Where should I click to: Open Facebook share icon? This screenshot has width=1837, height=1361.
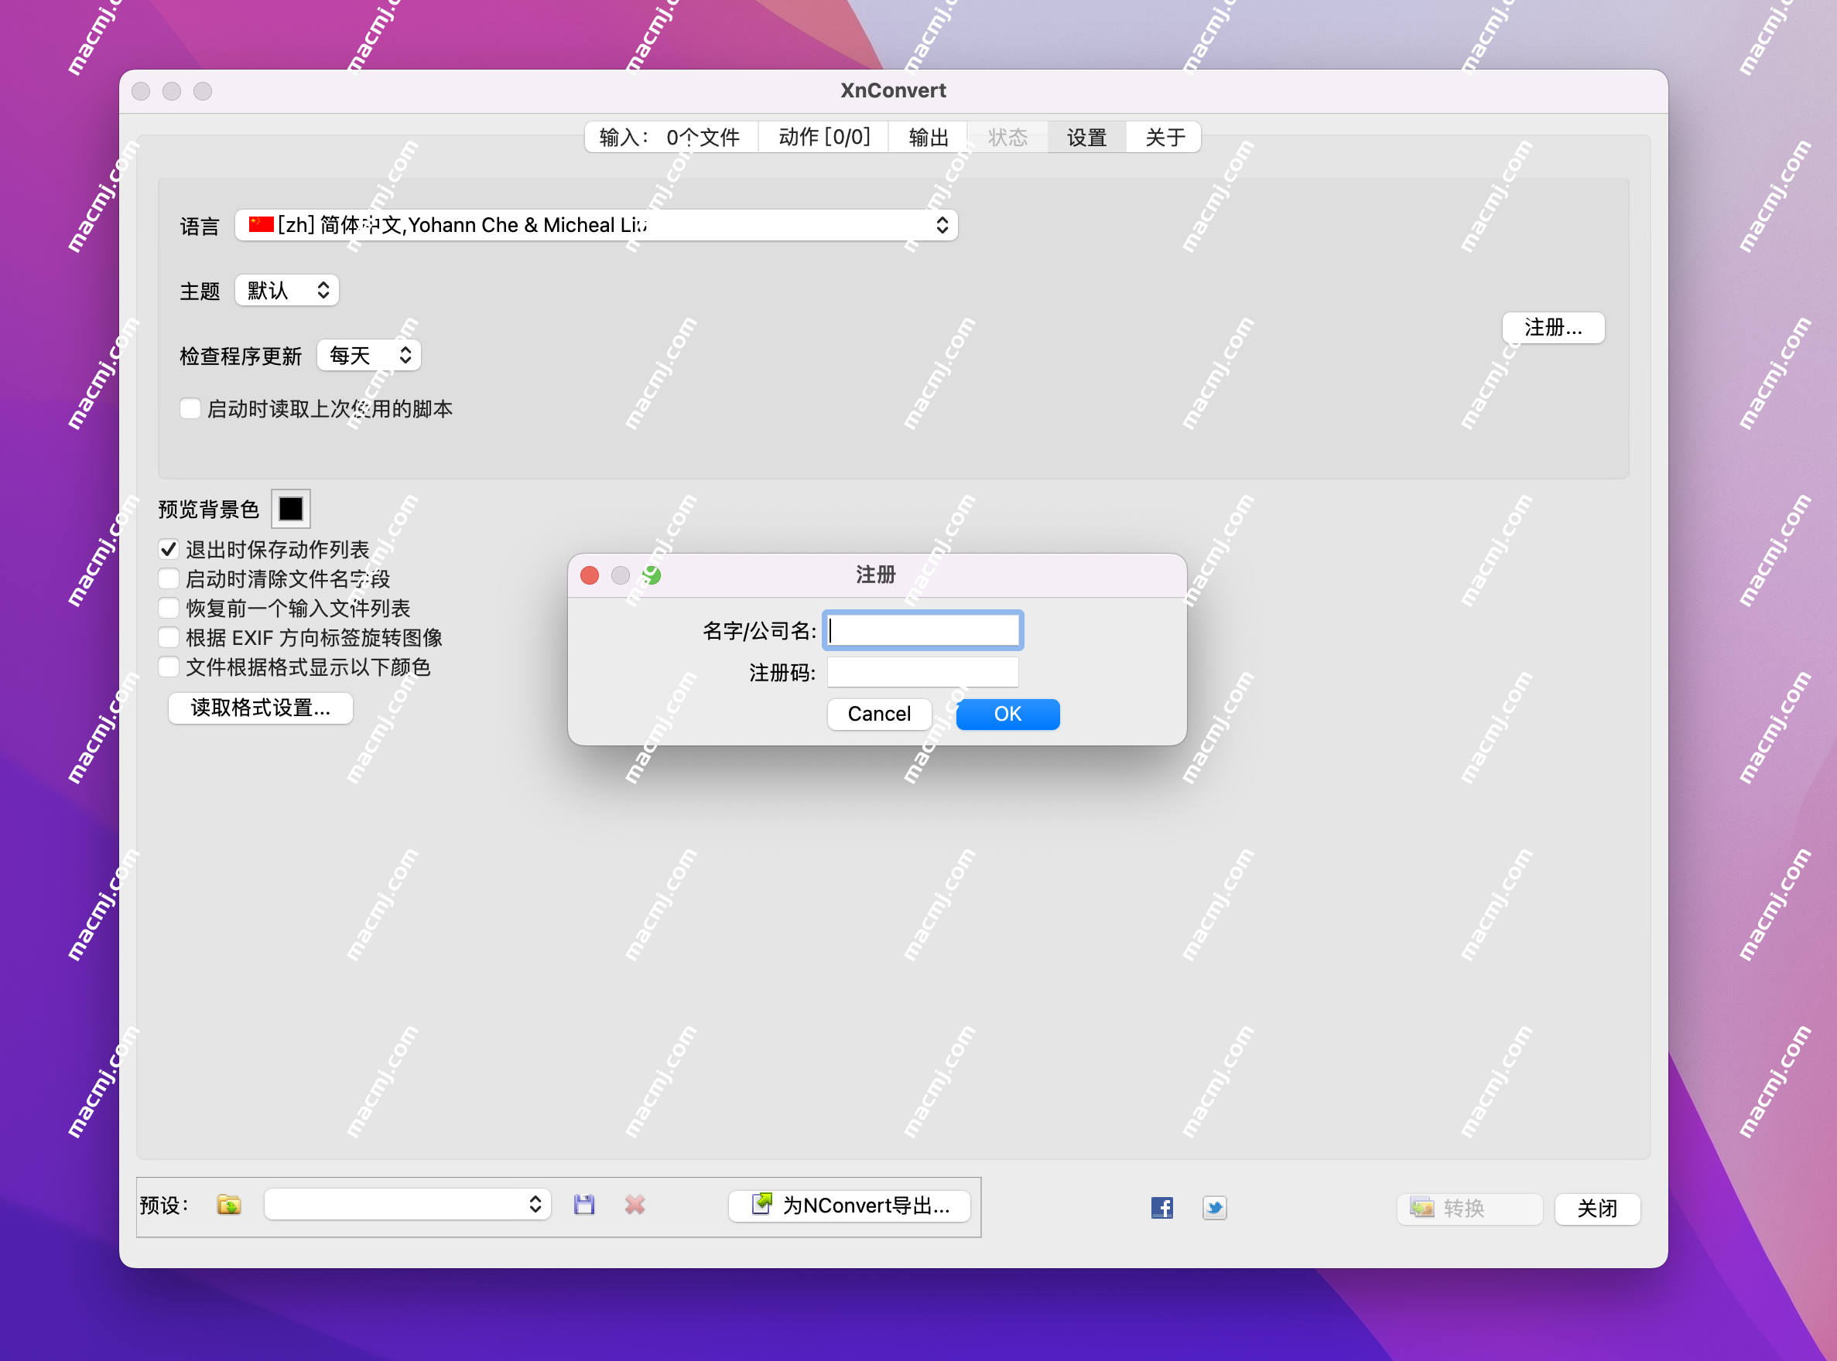click(1161, 1208)
